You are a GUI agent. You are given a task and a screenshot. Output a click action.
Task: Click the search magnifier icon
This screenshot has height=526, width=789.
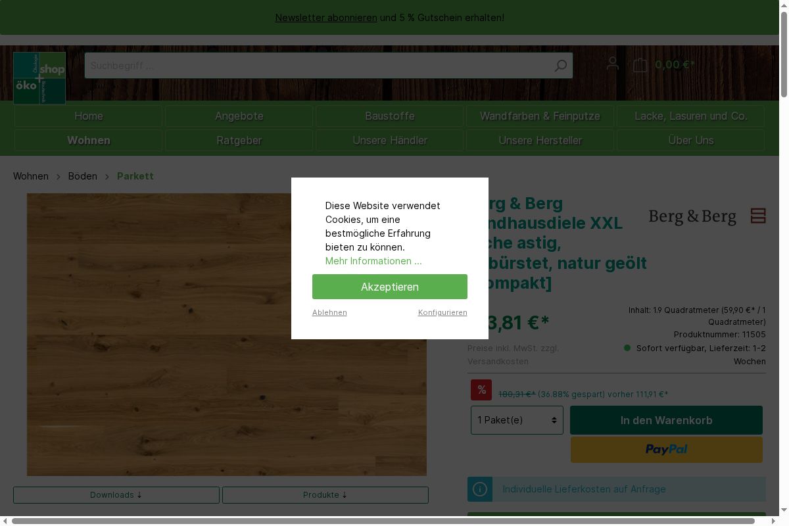(x=560, y=66)
